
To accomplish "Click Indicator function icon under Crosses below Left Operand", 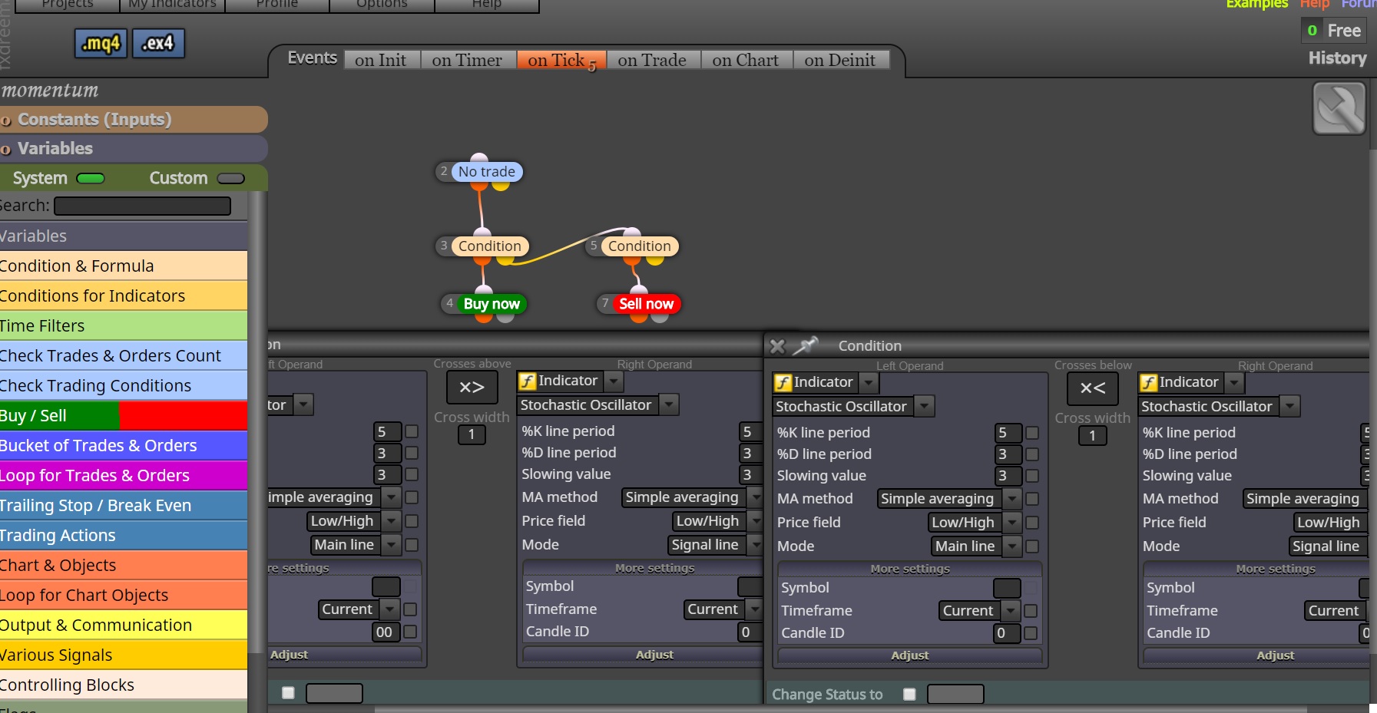I will [783, 382].
